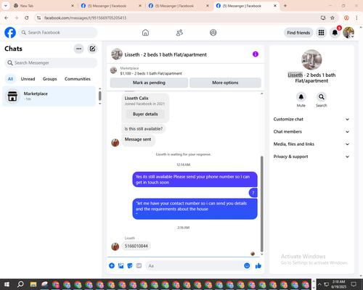Open Chrome tab search dropdown arrow
363x290 pixels.
click(6, 6)
